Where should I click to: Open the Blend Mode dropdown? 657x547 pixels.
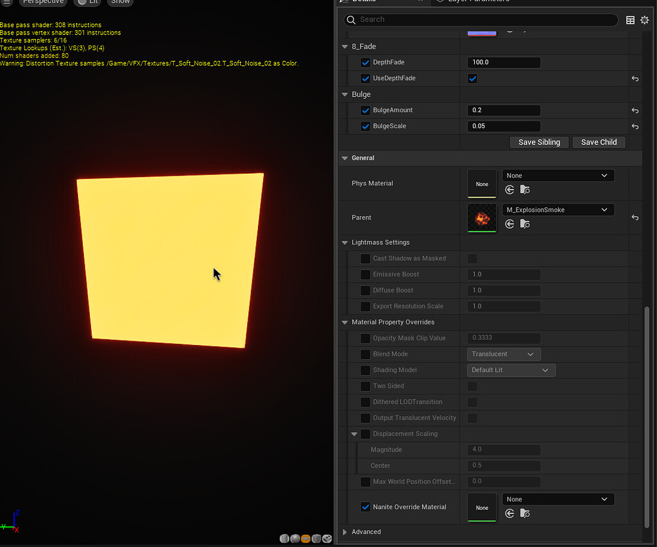504,354
